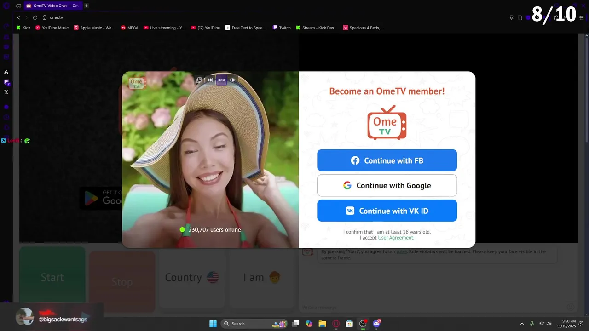Open Microsoft Store from the taskbar

(349, 324)
